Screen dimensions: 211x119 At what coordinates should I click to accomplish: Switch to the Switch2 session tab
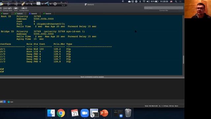[18, 14]
